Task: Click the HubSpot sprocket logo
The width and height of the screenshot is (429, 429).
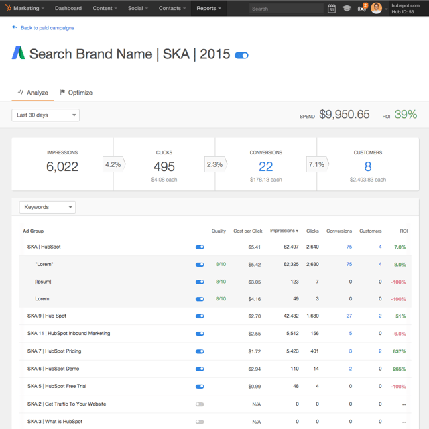Action: (7, 8)
